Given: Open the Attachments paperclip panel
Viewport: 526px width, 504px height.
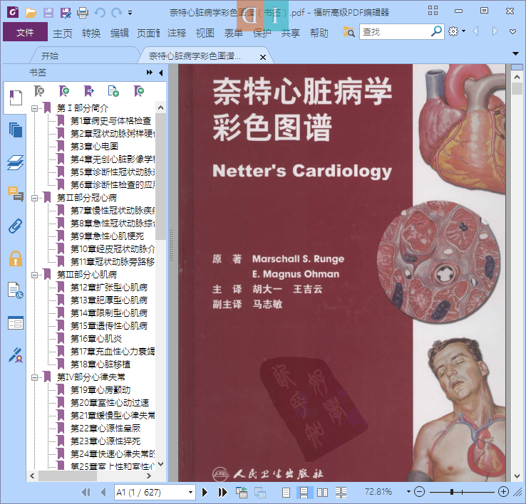Looking at the screenshot, I should pos(16,226).
